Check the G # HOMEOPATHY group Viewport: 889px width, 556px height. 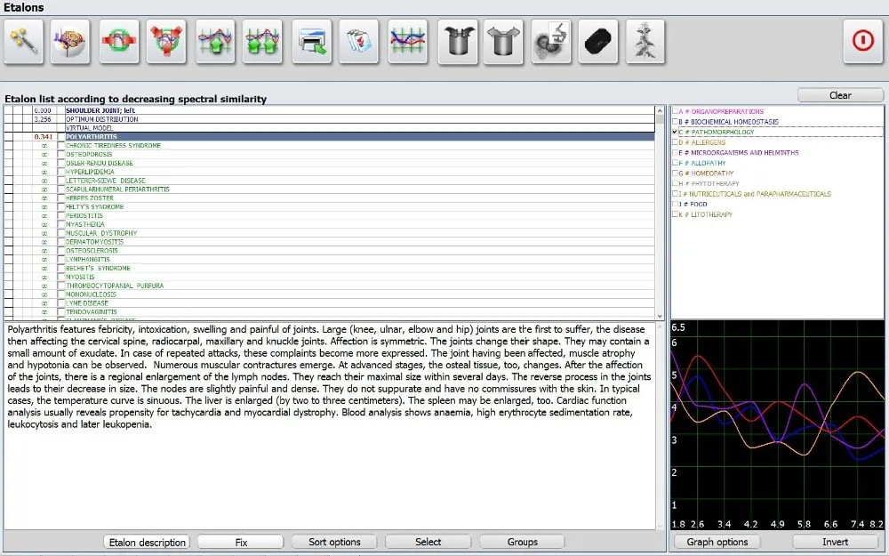677,173
